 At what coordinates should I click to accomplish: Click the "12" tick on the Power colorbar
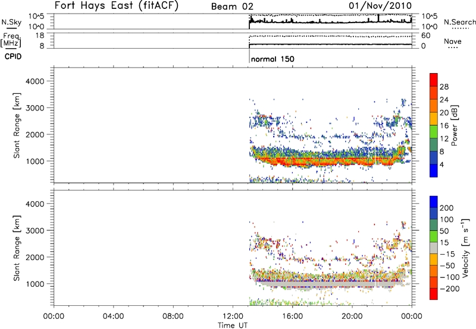[444, 139]
